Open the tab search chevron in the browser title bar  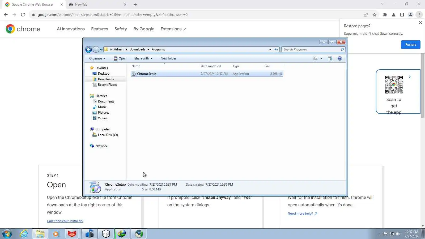pyautogui.click(x=382, y=4)
